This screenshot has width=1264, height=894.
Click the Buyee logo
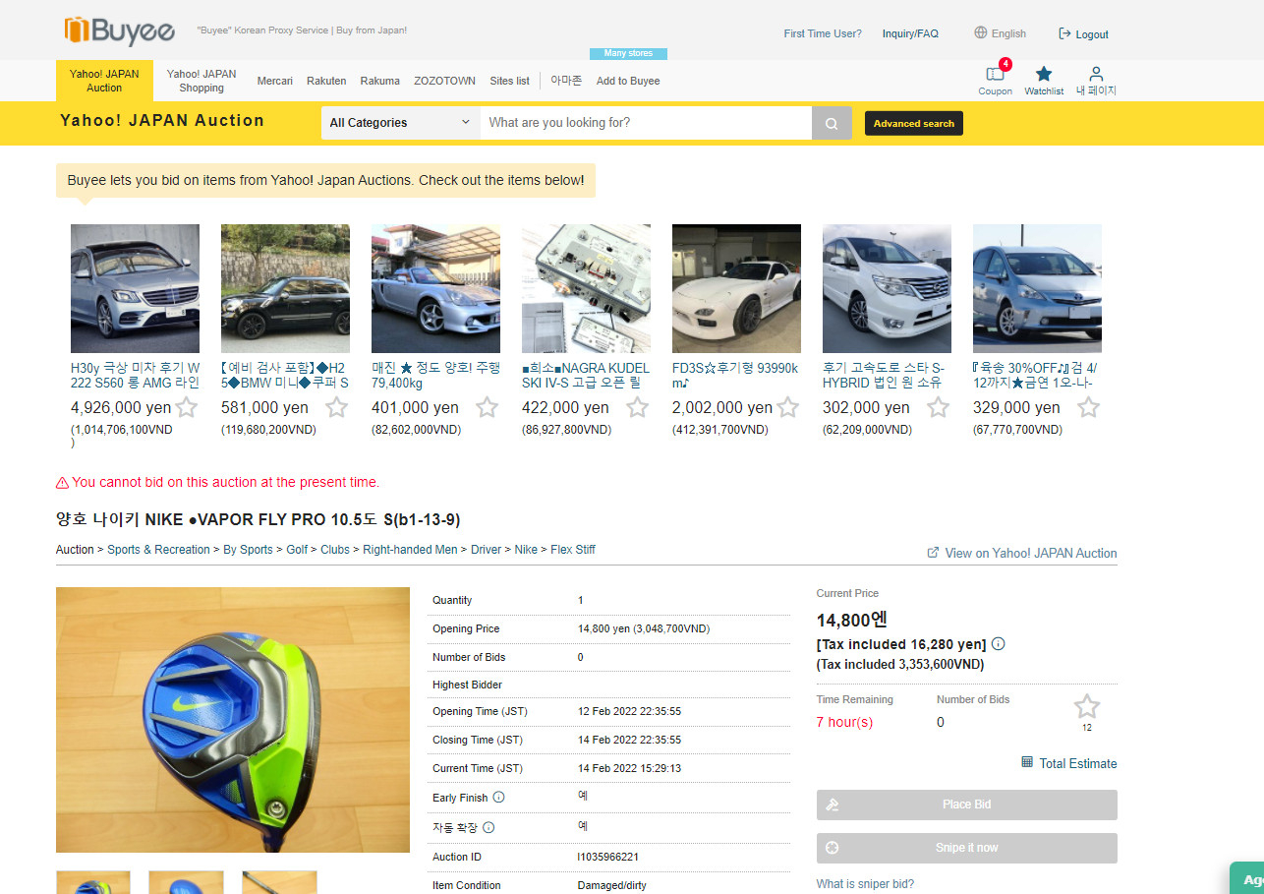pyautogui.click(x=120, y=31)
